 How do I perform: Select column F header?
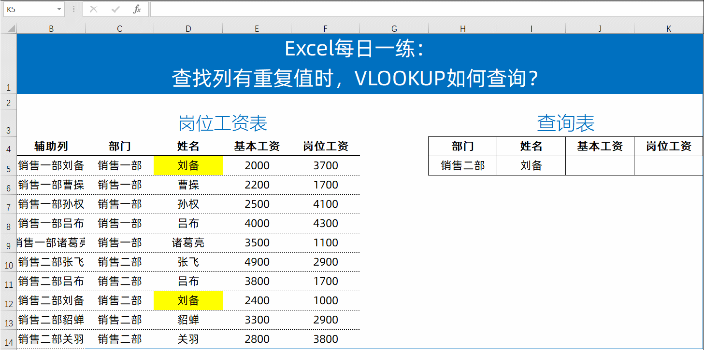(326, 29)
